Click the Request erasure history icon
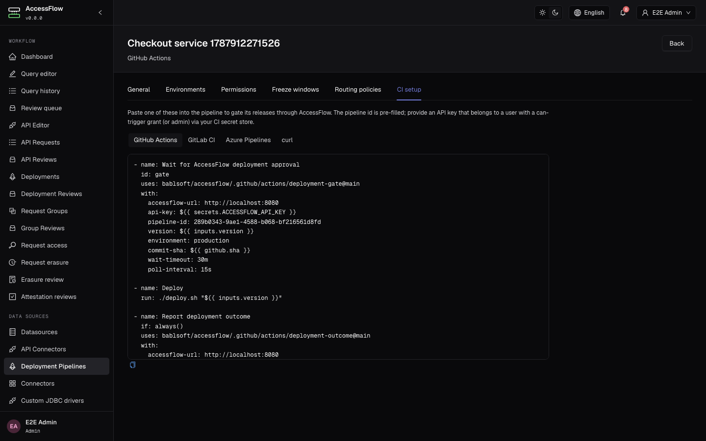The width and height of the screenshot is (706, 441). (x=13, y=263)
